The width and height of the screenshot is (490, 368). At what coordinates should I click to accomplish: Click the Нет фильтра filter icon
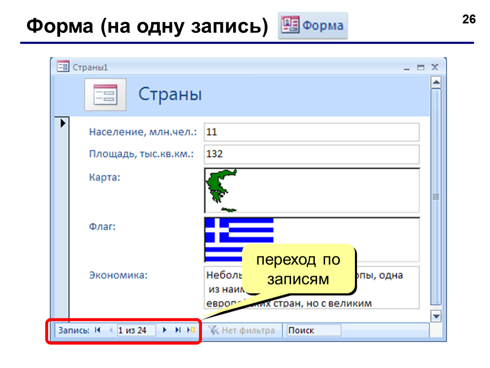point(213,330)
